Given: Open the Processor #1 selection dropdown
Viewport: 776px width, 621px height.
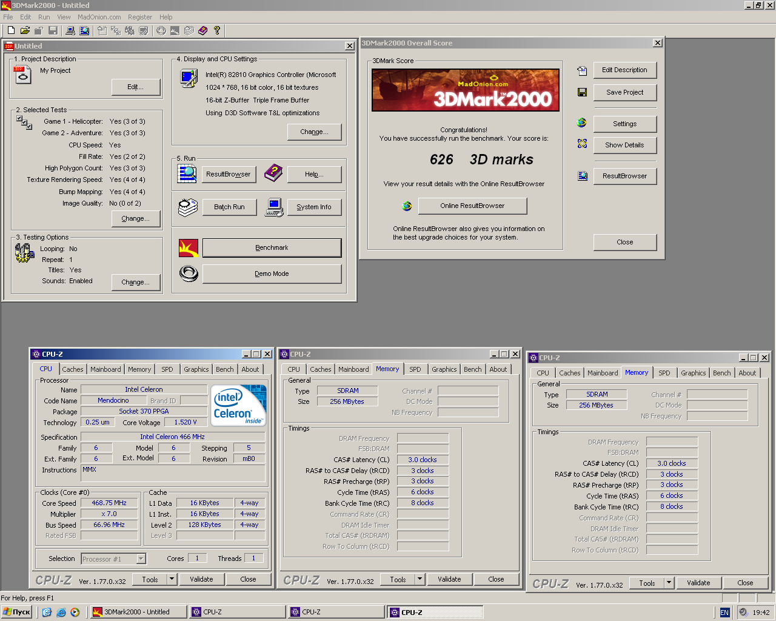Looking at the screenshot, I should pyautogui.click(x=141, y=559).
